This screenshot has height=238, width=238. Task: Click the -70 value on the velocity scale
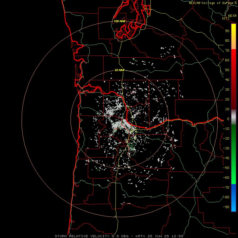click(226, 187)
